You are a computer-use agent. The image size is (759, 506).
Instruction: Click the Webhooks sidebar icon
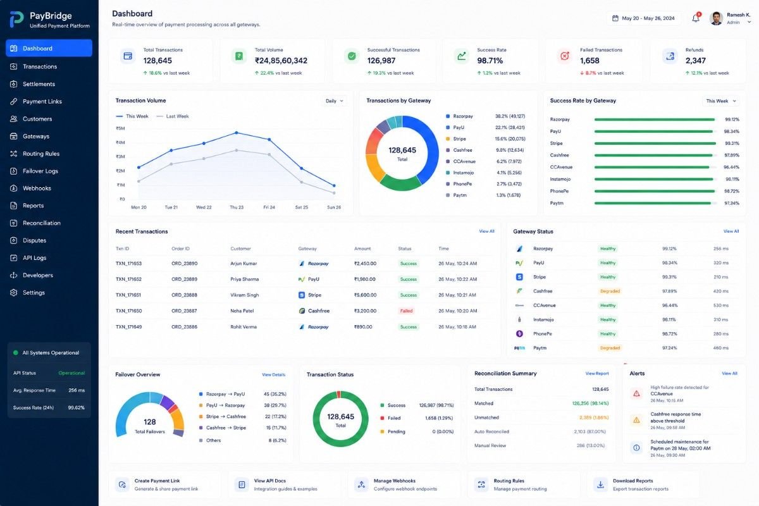tap(14, 188)
